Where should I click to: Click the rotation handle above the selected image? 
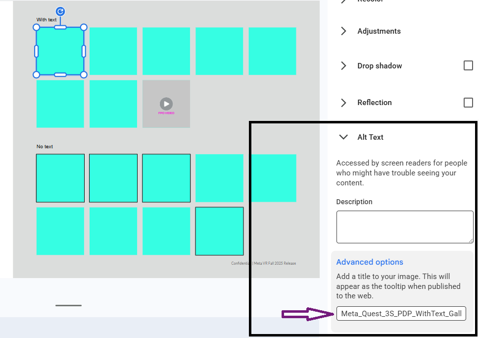(x=60, y=12)
